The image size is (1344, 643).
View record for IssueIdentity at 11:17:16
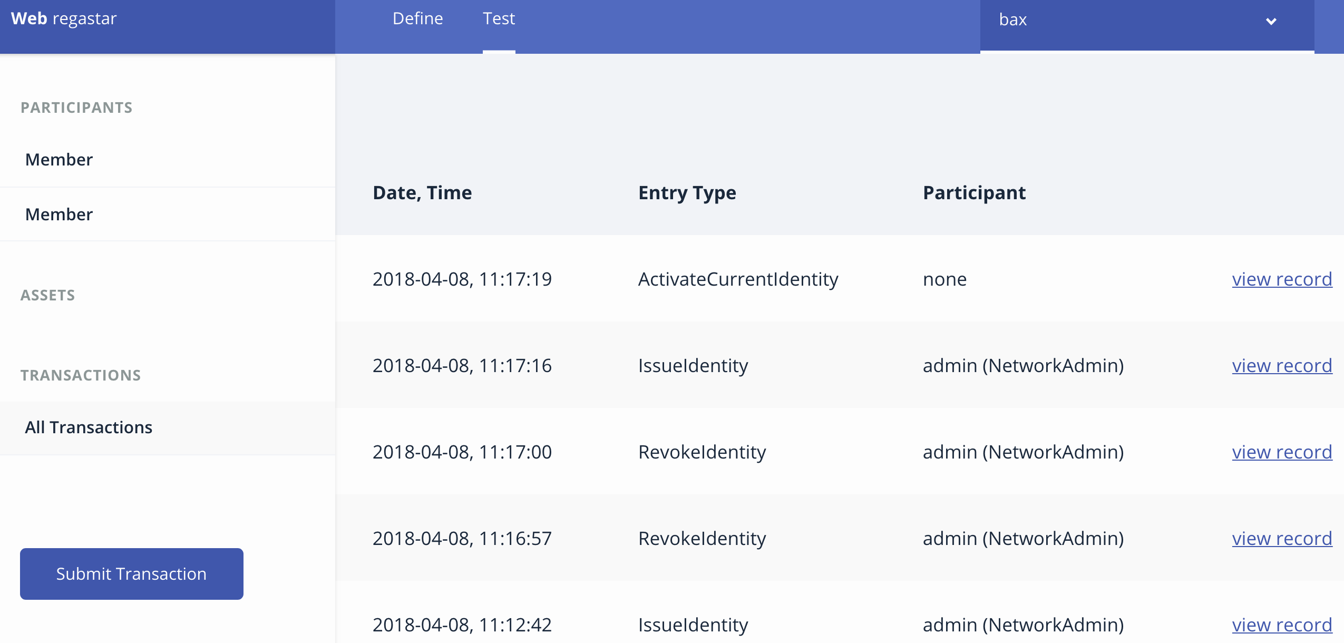point(1281,366)
